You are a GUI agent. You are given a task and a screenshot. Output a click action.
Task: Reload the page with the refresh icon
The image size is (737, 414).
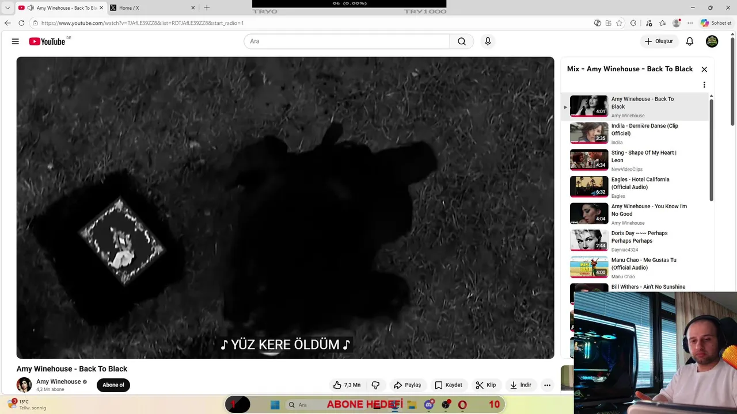click(21, 23)
